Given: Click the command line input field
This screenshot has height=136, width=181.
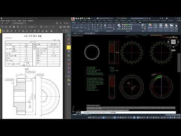Looking at the screenshot, I should pyautogui.click(x=128, y=112).
